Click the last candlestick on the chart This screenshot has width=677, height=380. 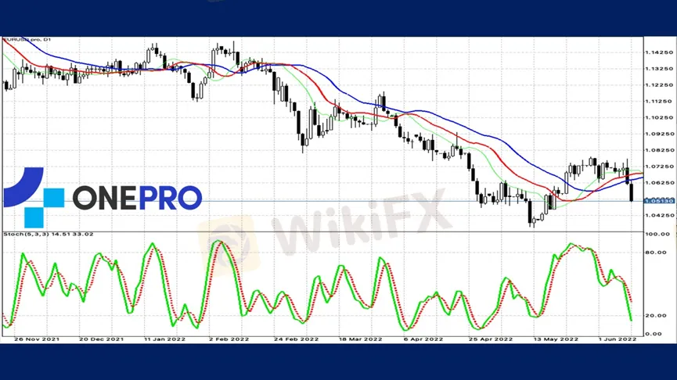click(x=632, y=191)
